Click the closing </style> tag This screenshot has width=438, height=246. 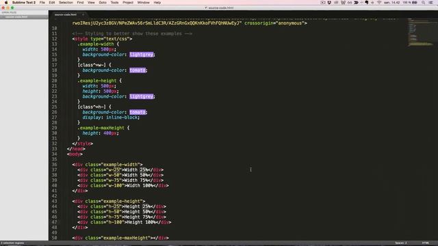pos(82,143)
